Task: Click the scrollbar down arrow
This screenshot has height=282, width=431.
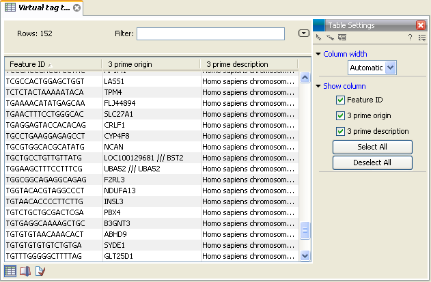Action: [305, 256]
